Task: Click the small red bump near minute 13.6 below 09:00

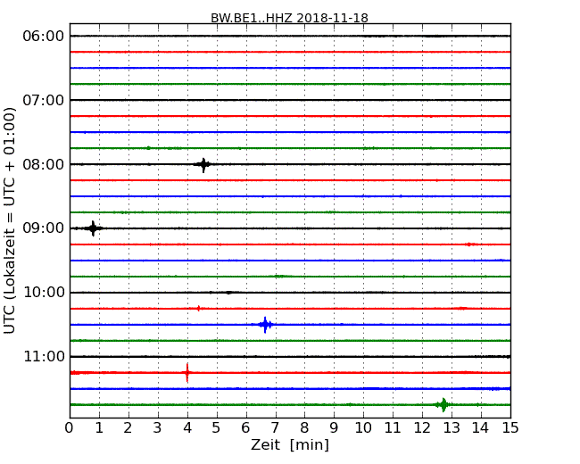Action: (469, 244)
